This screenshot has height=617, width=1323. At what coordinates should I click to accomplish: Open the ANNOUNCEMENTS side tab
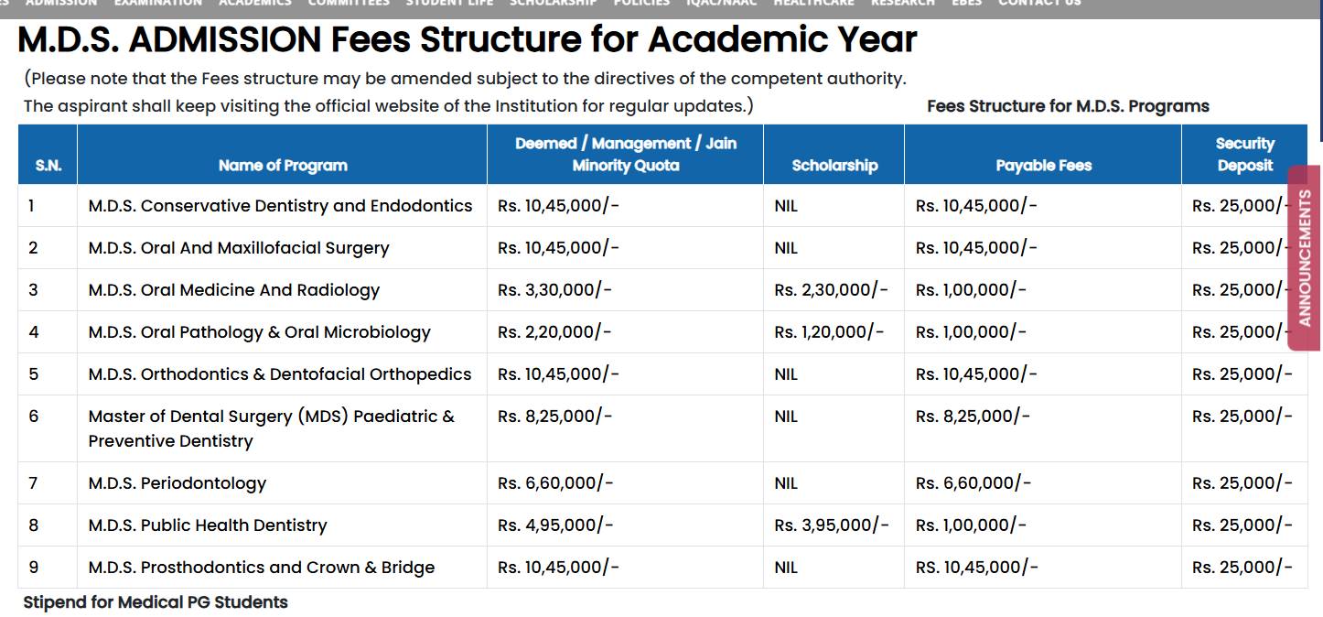[x=1304, y=257]
